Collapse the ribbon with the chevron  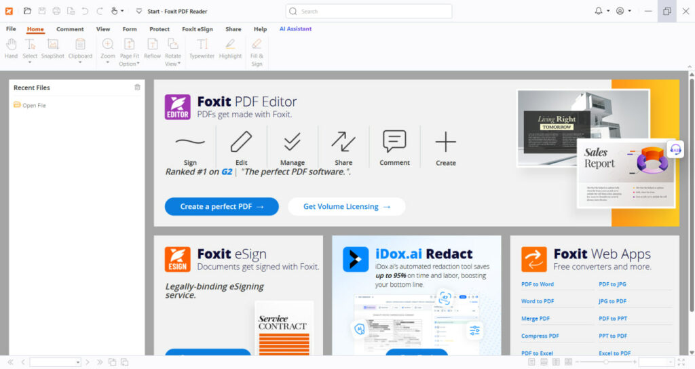point(690,66)
